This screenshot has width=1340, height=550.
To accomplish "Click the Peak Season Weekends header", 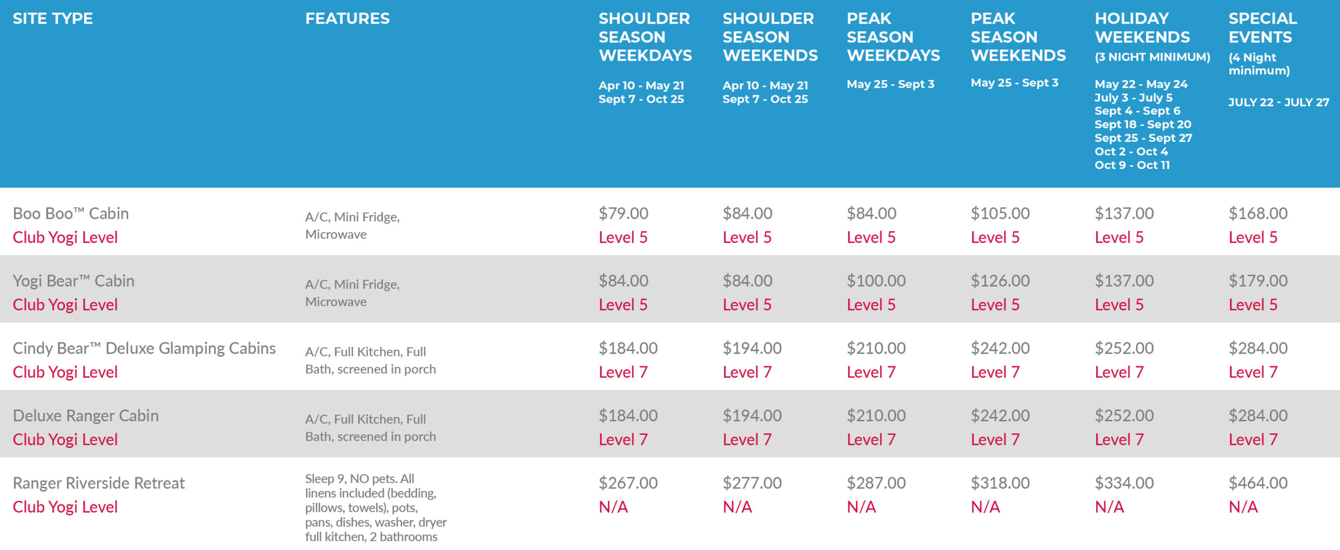I will point(1018,37).
